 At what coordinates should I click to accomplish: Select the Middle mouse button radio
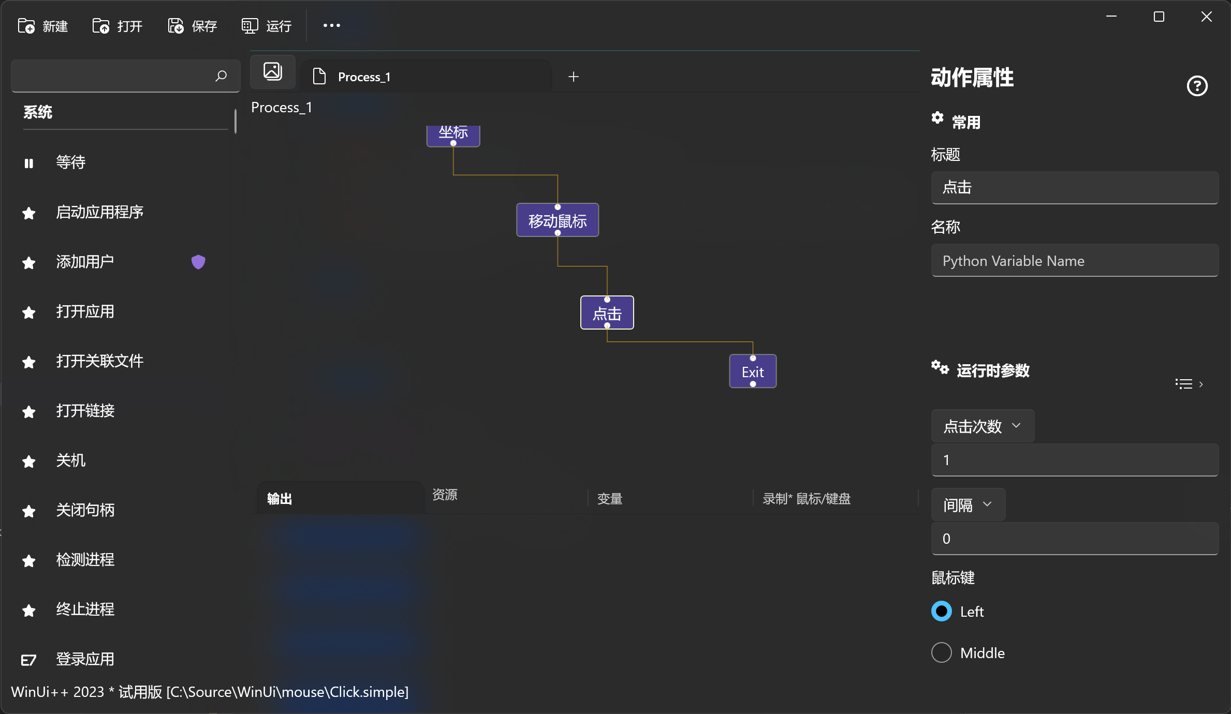[942, 652]
